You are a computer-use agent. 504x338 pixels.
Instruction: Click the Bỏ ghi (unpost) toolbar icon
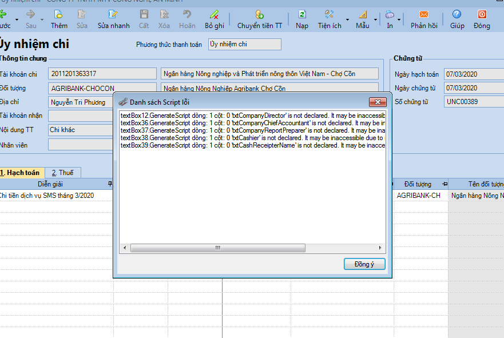point(215,15)
